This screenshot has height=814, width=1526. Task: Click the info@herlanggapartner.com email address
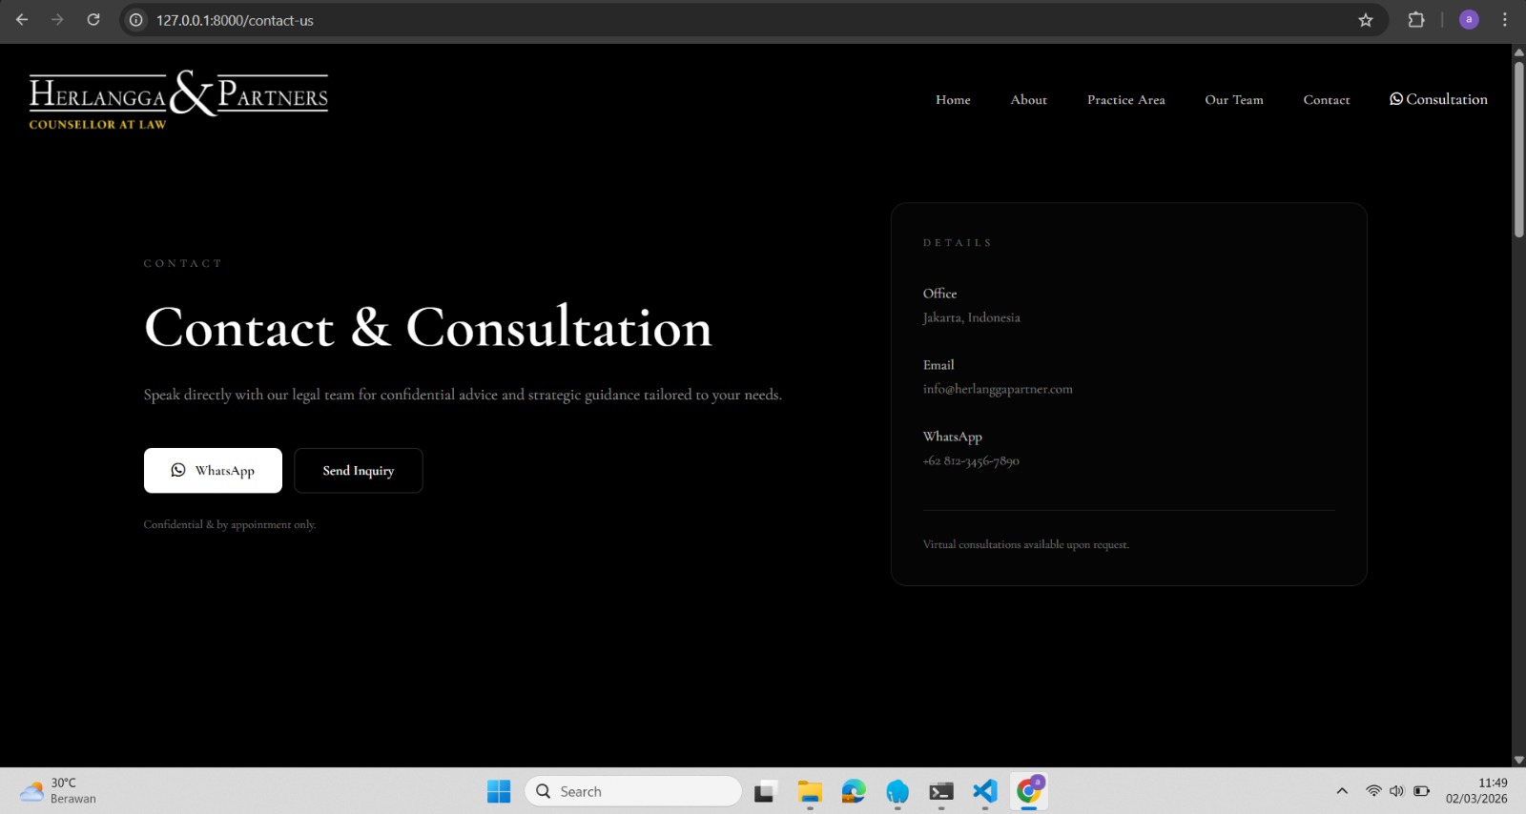(x=998, y=389)
